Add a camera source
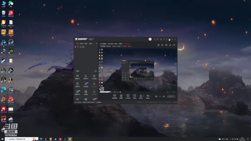Image resolution: width=251 pixels, height=141 pixels. [121, 97]
